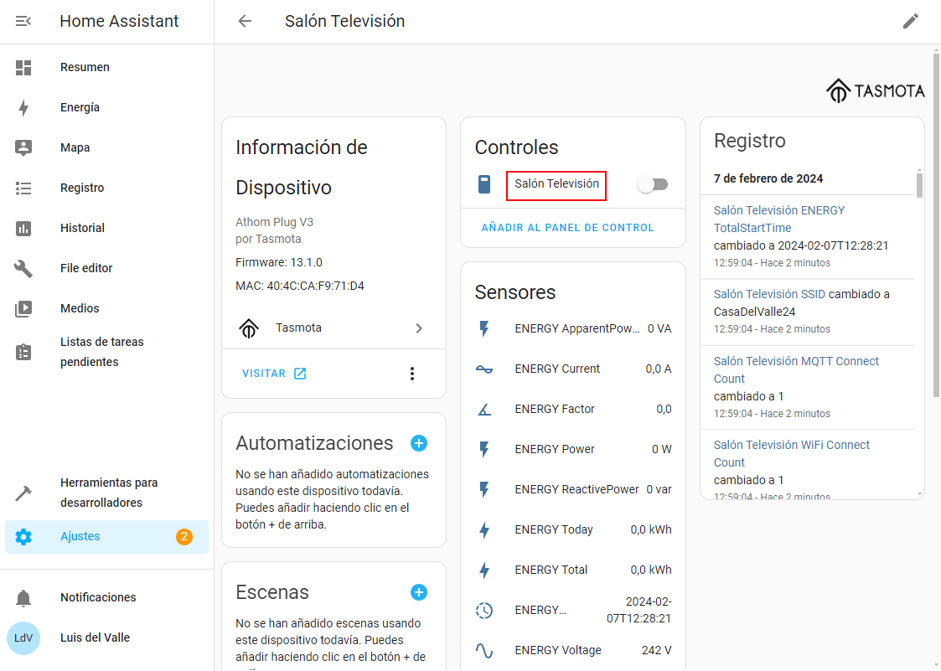Click the Notificaciones bell icon
The width and height of the screenshot is (941, 671).
click(x=23, y=597)
